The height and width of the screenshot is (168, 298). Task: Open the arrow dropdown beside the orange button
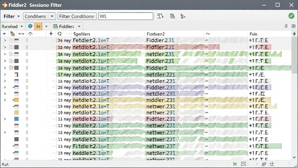(46, 26)
